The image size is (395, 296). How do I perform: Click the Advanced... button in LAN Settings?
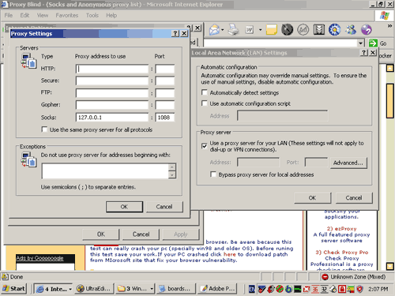pyautogui.click(x=348, y=163)
